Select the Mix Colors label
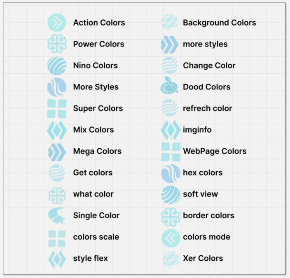 (x=93, y=130)
